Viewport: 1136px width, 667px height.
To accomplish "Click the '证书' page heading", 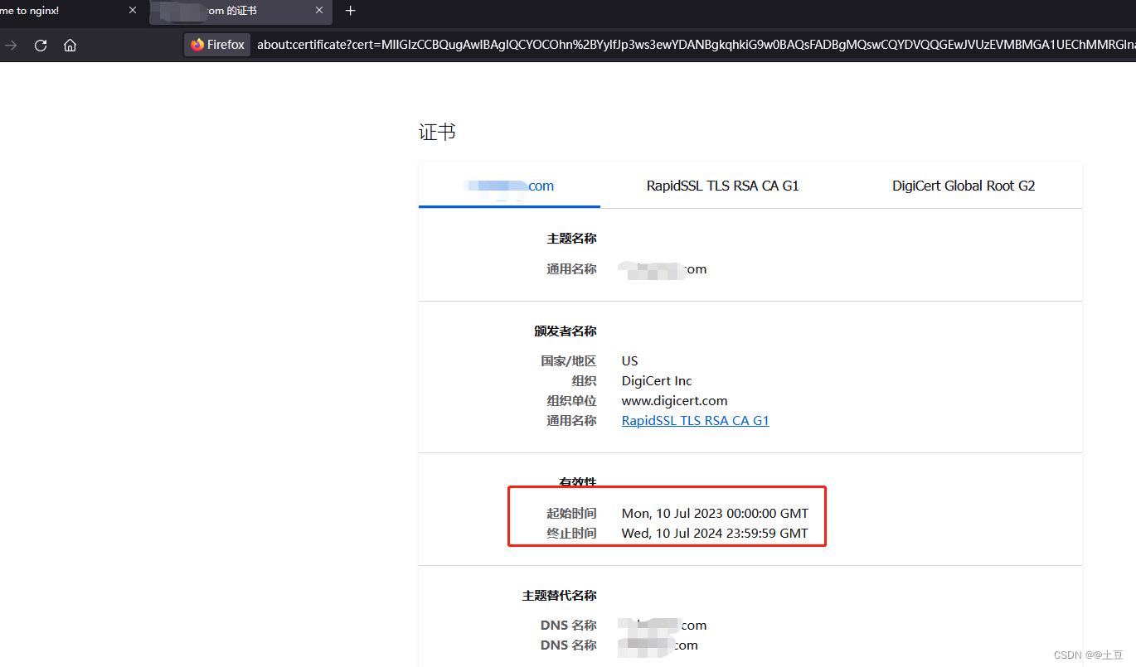I will point(437,133).
